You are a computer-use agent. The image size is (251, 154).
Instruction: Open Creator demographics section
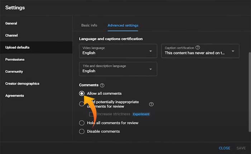pos(22,83)
